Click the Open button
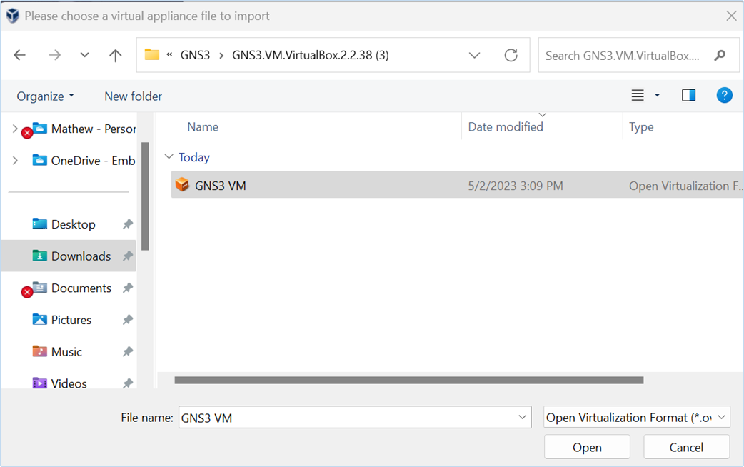 [587, 446]
